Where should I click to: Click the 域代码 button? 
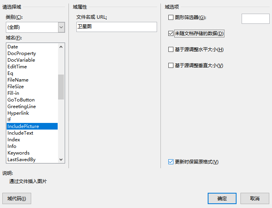tap(17, 198)
